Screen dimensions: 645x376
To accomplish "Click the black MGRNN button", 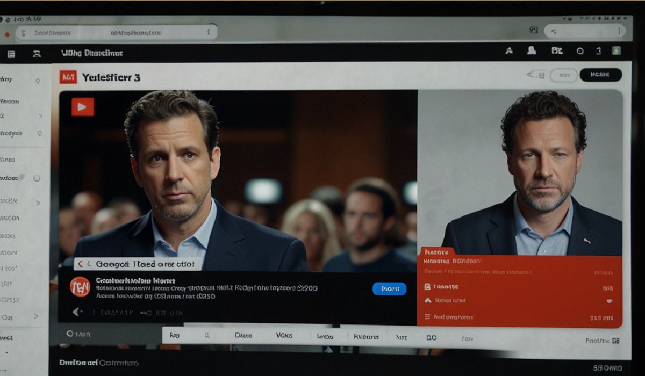I will pos(600,75).
